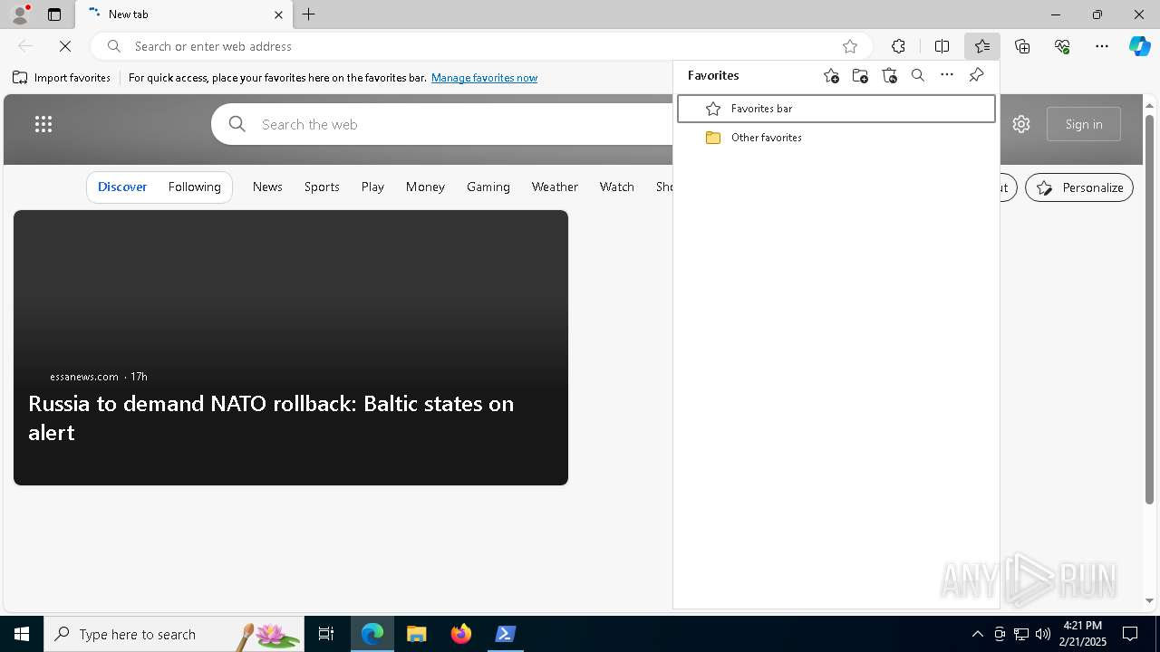Open the Other favorites folder
Viewport: 1160px width, 652px height.
pyautogui.click(x=836, y=138)
